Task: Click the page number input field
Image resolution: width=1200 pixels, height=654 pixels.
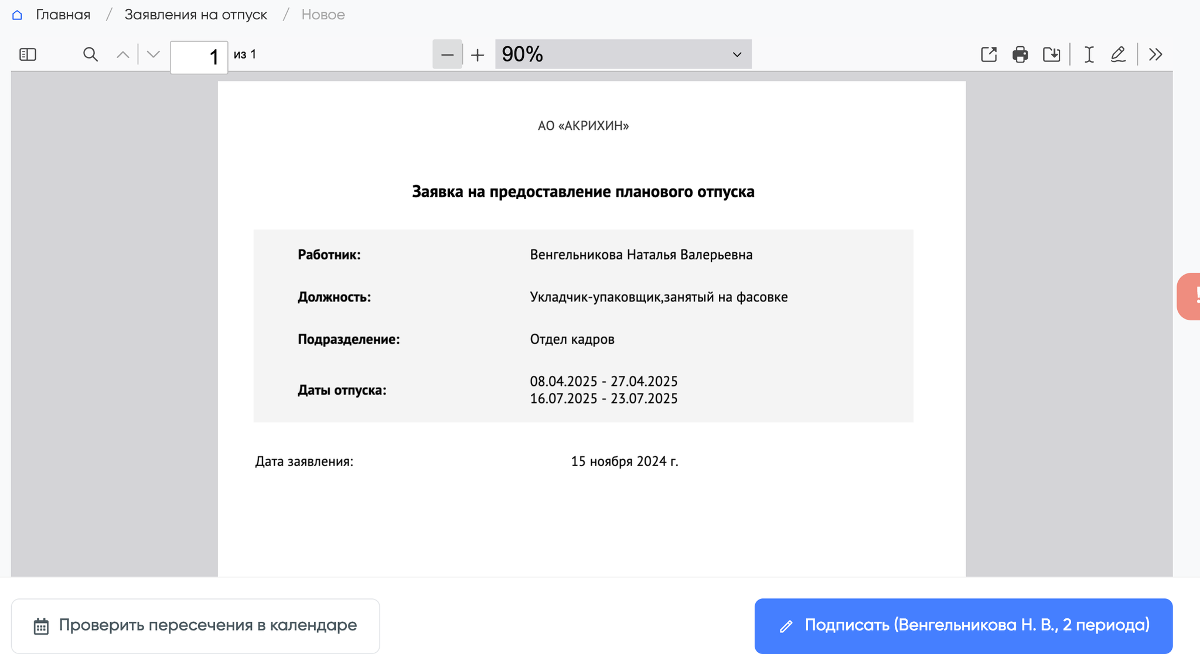Action: click(x=199, y=57)
